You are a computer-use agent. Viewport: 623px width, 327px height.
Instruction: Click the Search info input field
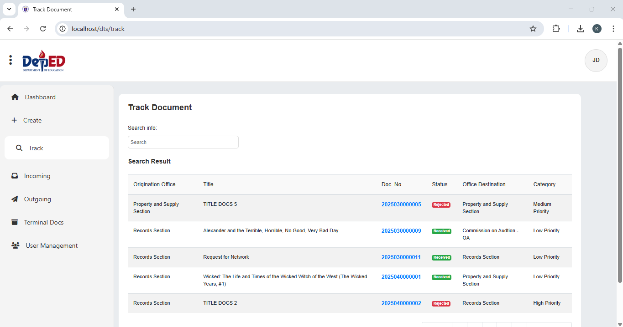(x=183, y=142)
